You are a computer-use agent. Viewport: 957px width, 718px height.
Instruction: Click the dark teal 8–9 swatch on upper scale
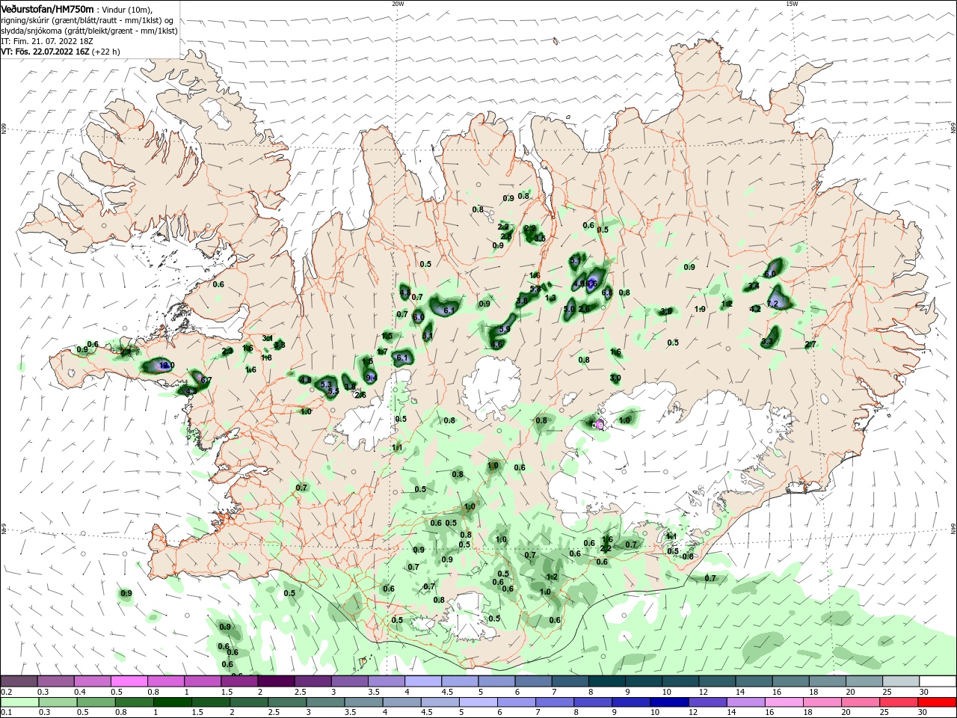(x=606, y=681)
